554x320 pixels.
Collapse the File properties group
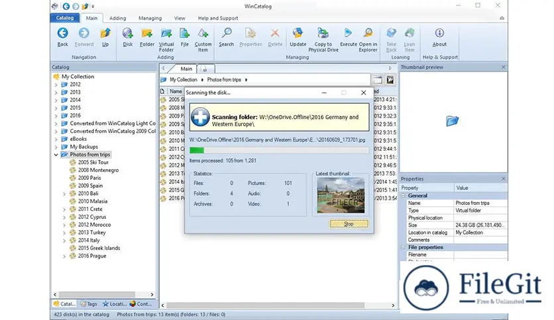pyautogui.click(x=403, y=247)
